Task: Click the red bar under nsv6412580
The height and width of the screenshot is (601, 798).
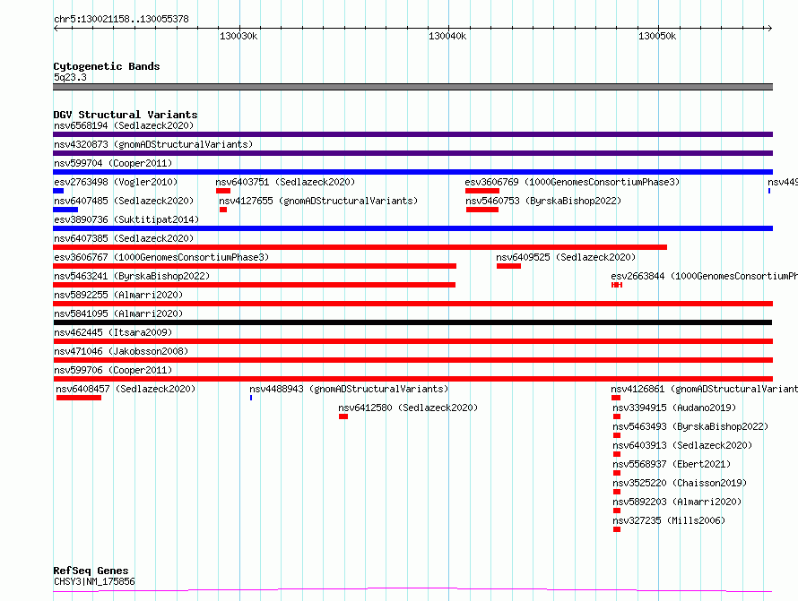Action: point(343,416)
